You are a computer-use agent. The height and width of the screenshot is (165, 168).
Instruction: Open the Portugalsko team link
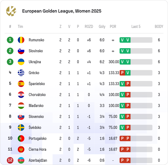[37, 138]
